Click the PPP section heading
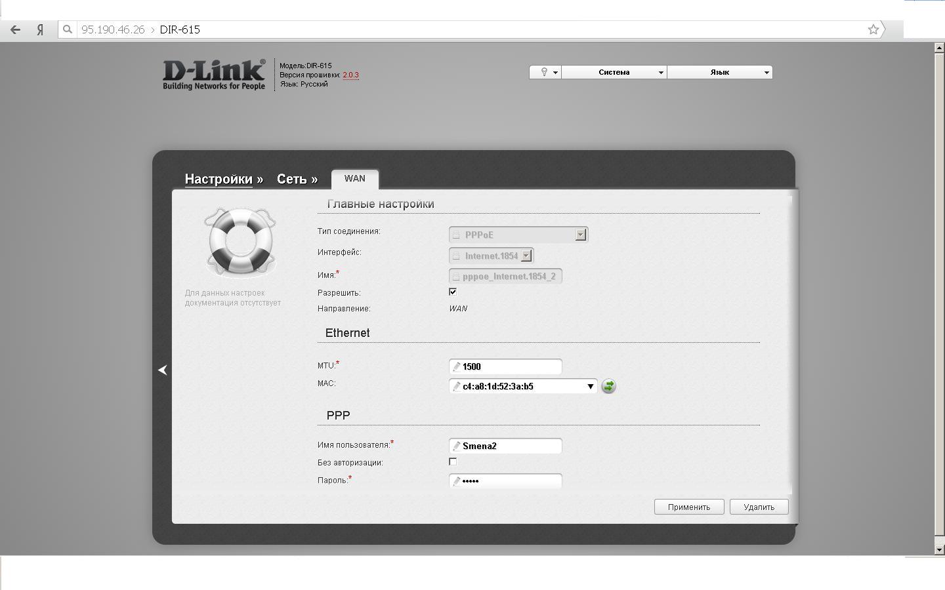 pos(338,416)
